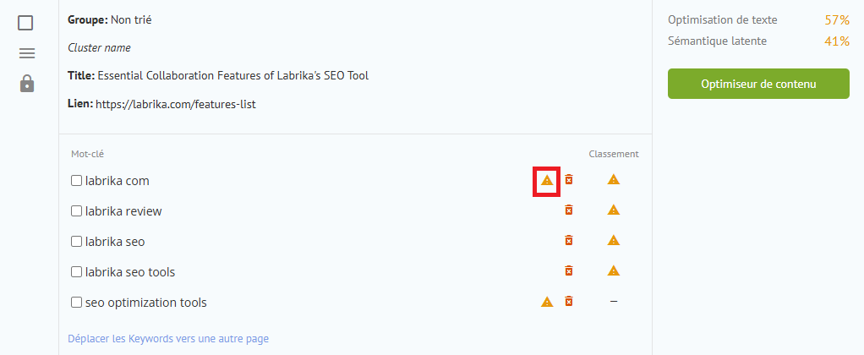Click warning icon beside seo optimization tools
The width and height of the screenshot is (864, 355).
pos(547,302)
